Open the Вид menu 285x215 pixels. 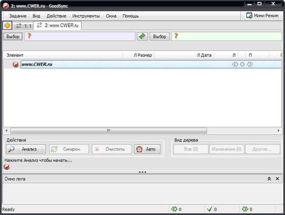(36, 16)
